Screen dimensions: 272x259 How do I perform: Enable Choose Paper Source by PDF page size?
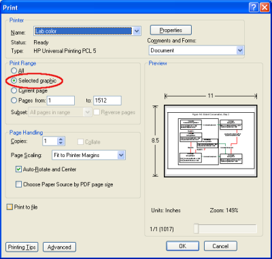coord(18,184)
